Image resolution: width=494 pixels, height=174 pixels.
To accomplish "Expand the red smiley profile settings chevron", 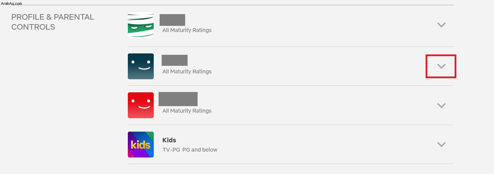I will point(441,105).
